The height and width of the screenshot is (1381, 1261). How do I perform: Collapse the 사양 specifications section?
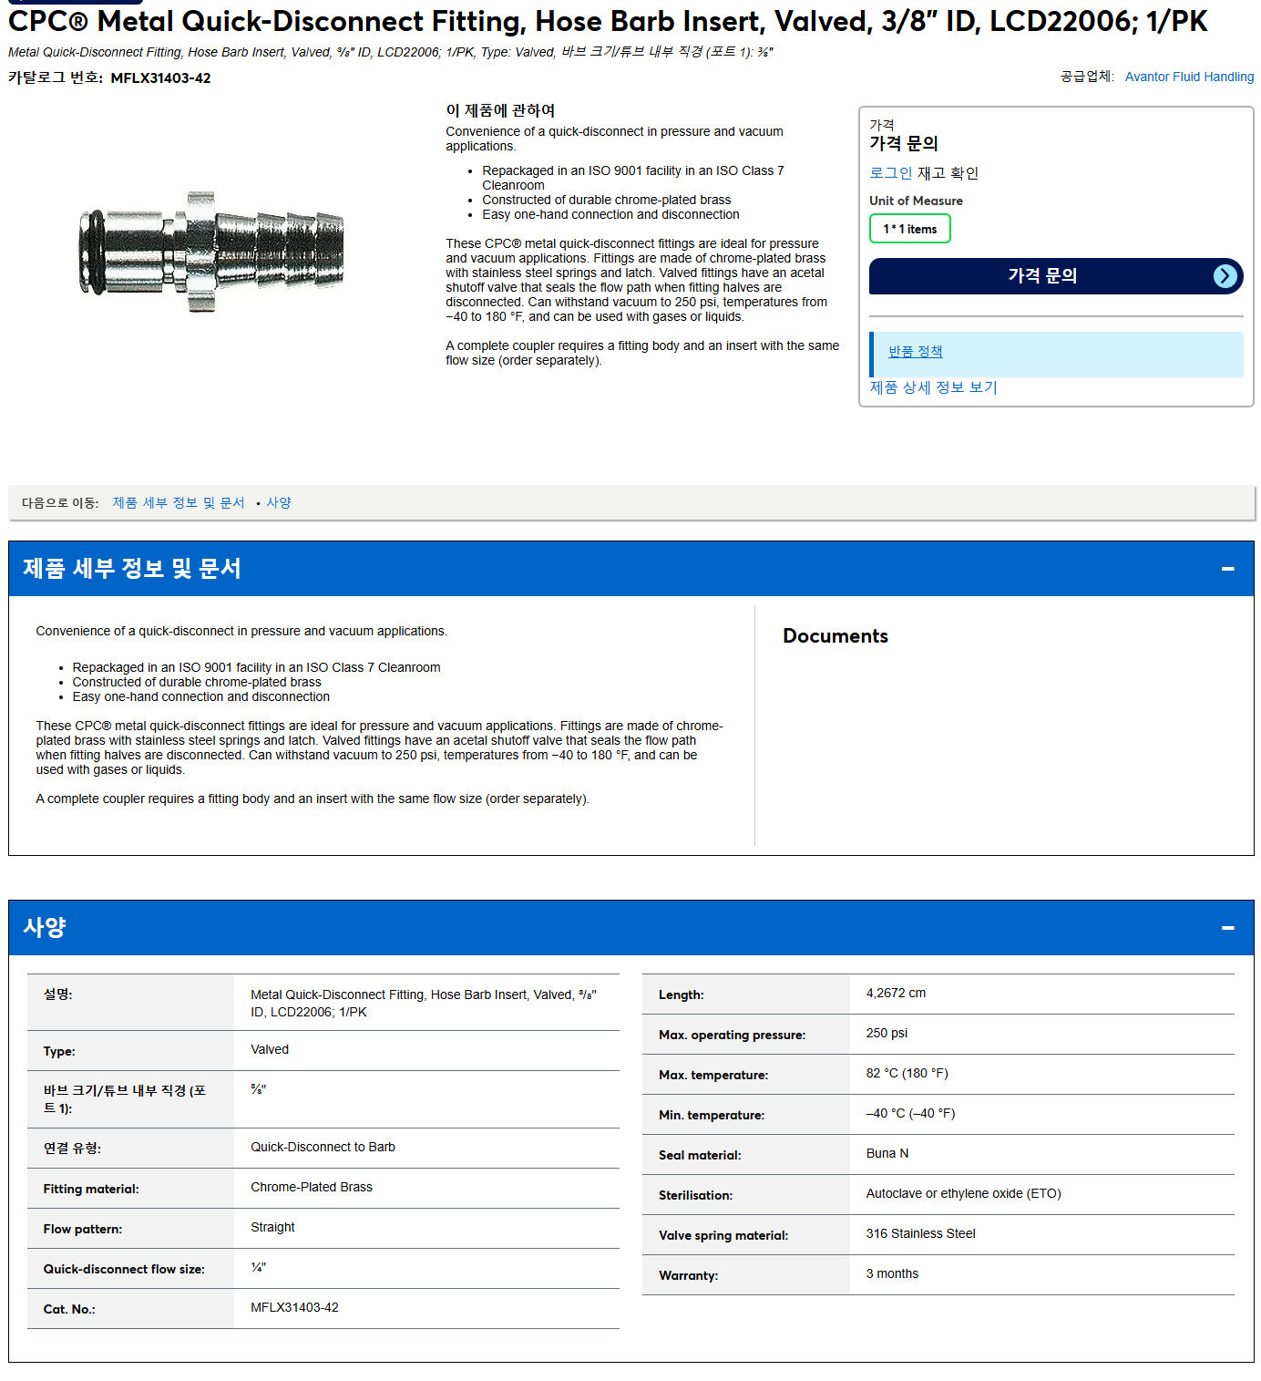coord(1227,928)
